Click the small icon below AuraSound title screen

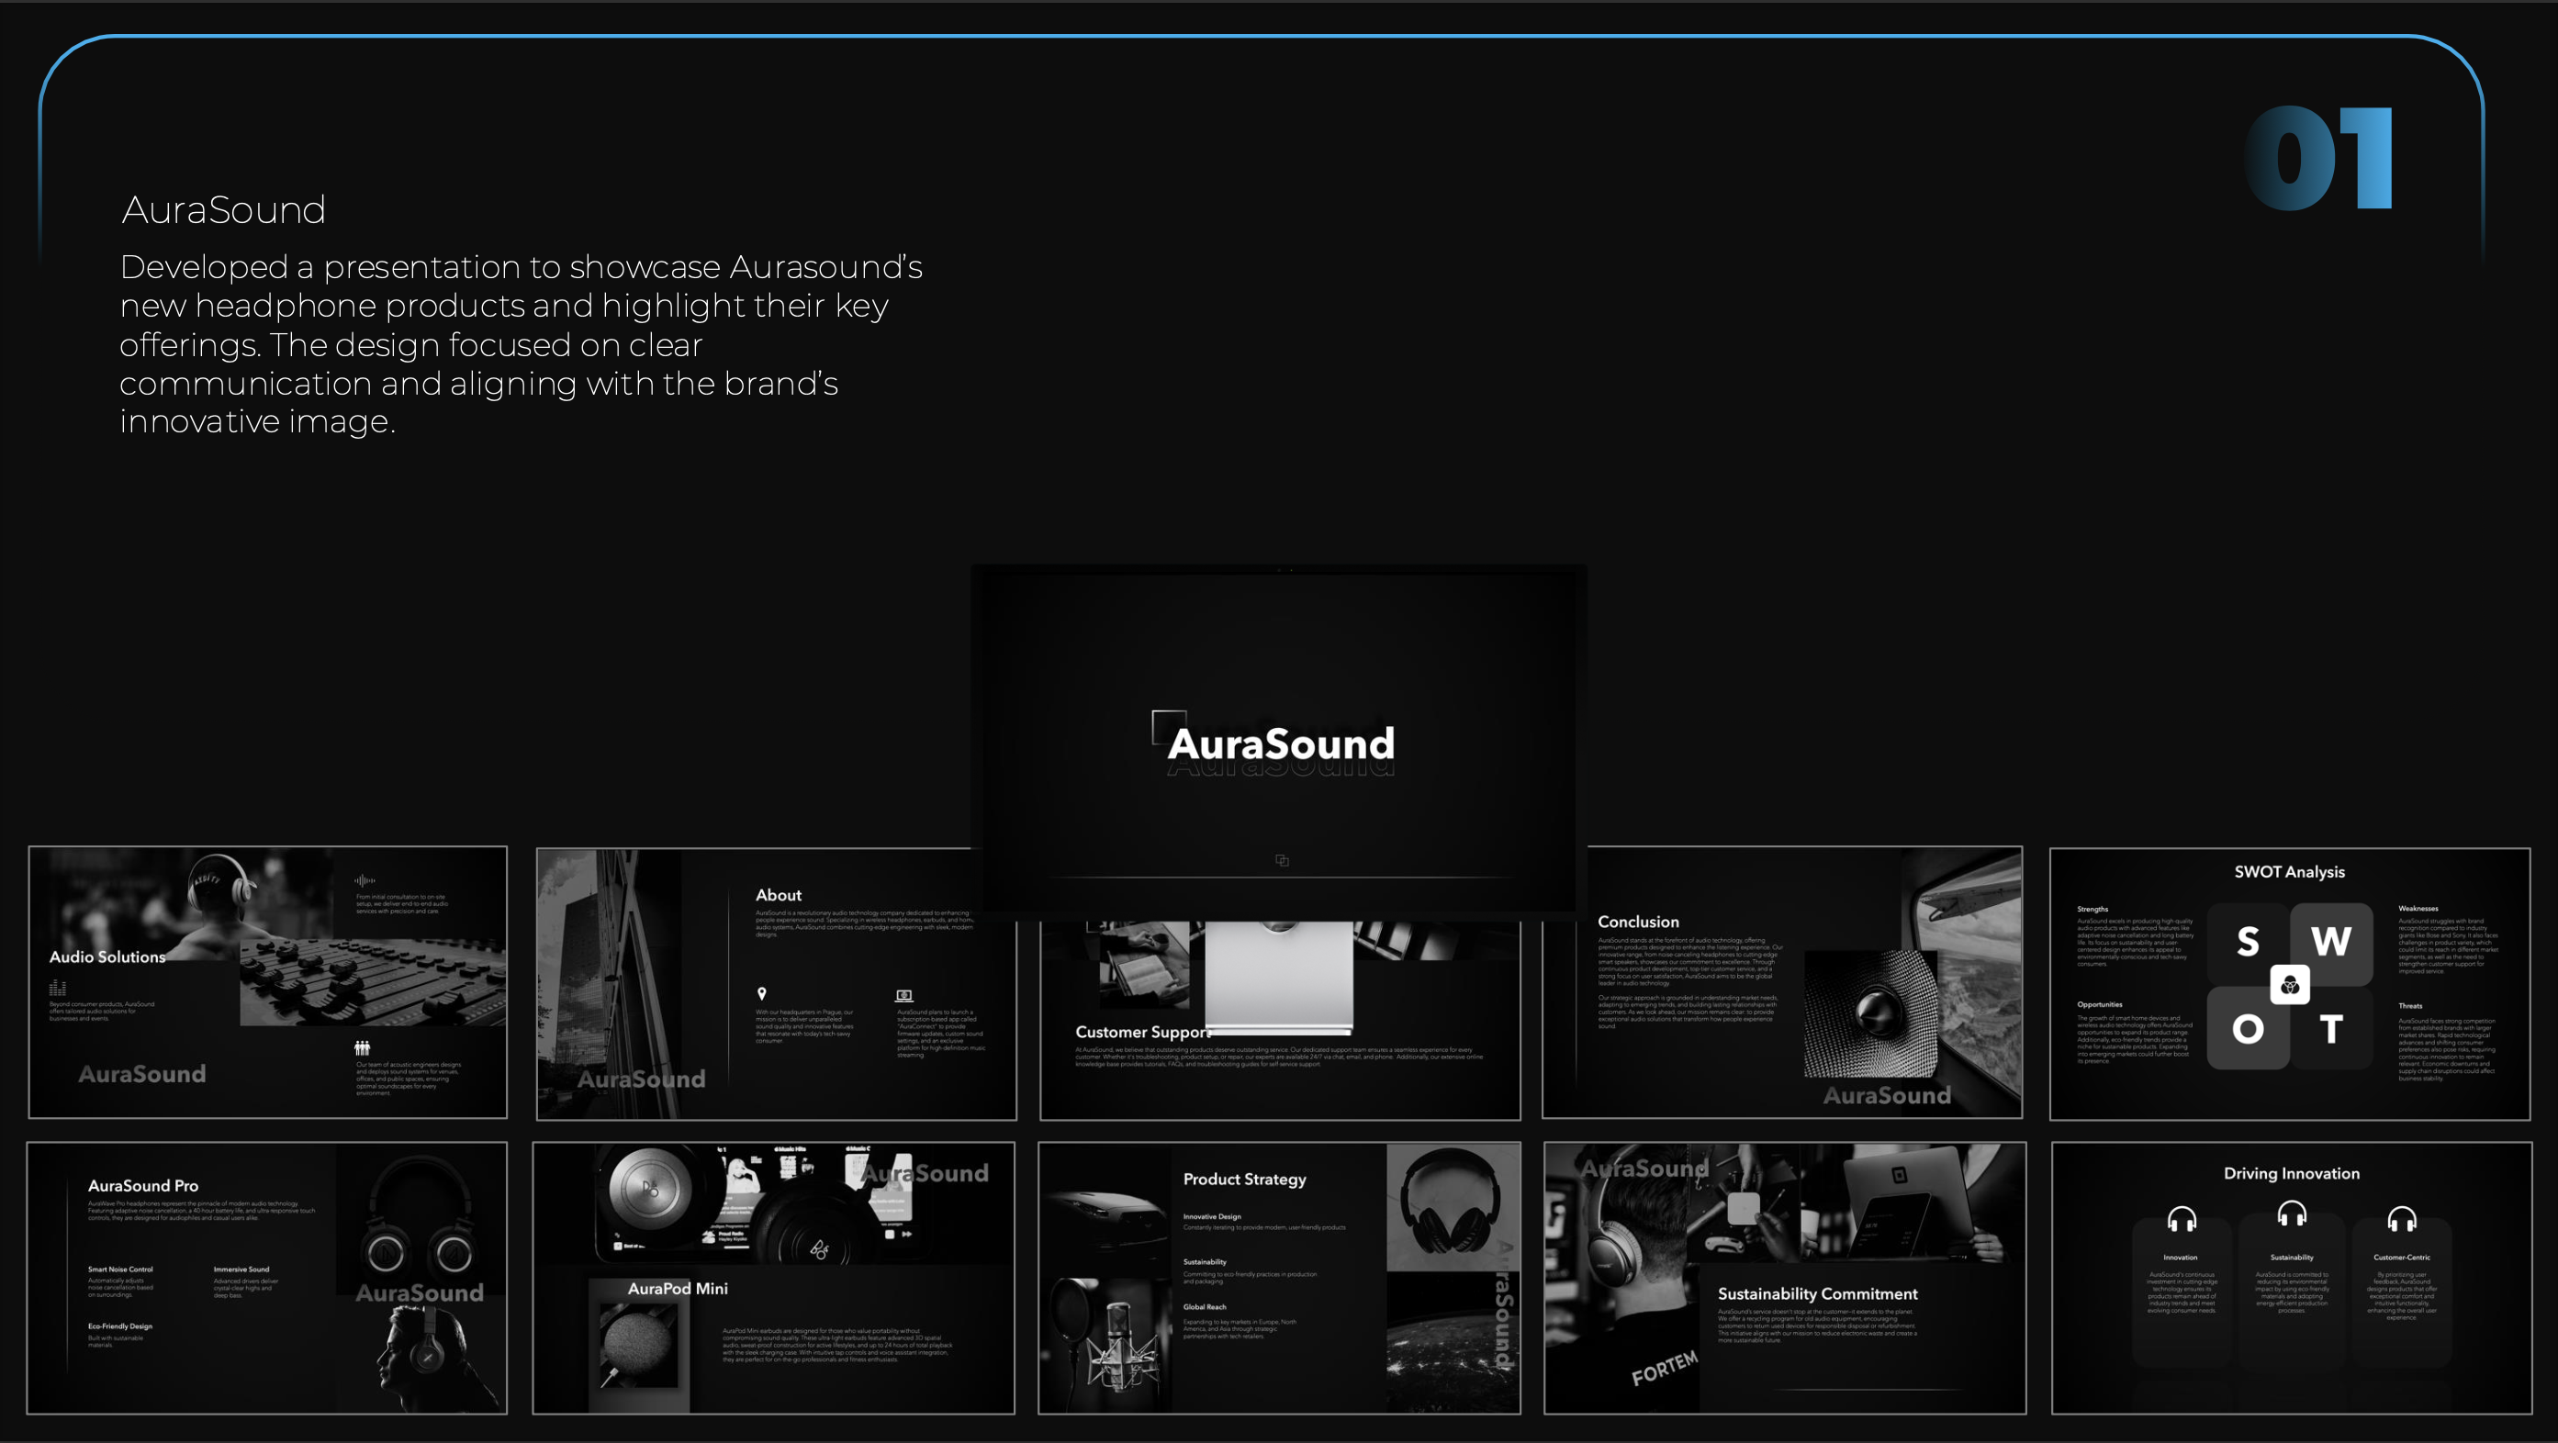tap(1282, 860)
